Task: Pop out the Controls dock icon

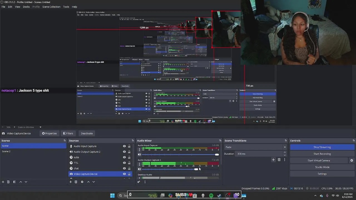Action: pos(354,141)
